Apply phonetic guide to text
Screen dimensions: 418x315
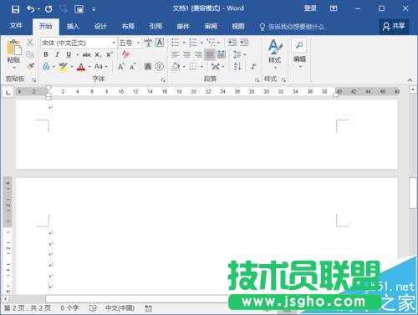tap(148, 43)
